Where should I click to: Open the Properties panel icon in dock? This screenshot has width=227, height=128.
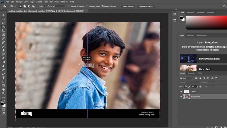coord(175,20)
